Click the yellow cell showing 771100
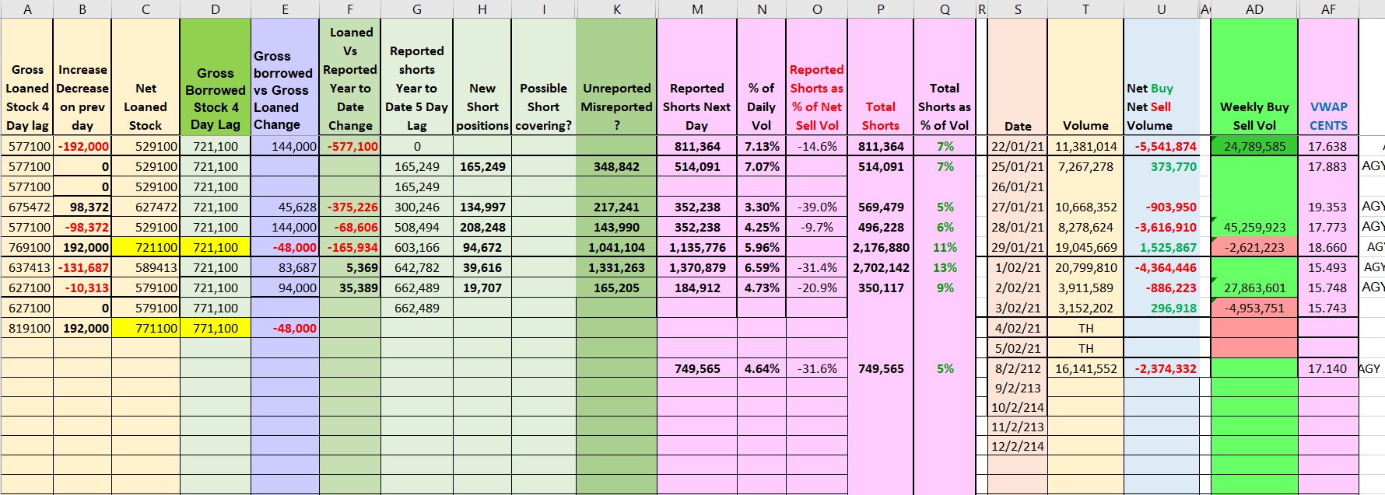Screen dimensions: 1385x495 [x=146, y=328]
